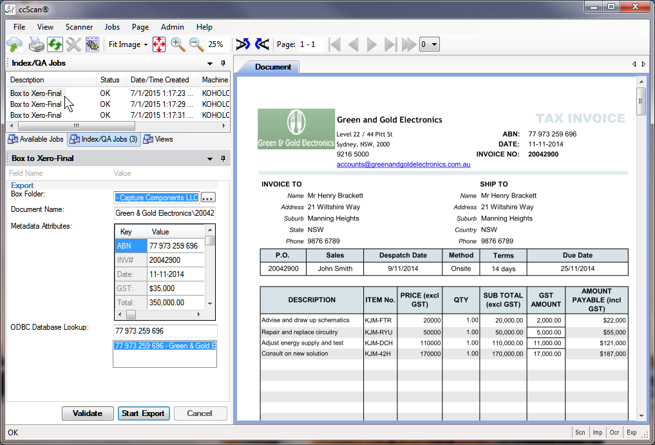655x445 pixels.
Task: Click the ODBC Database Lookup input field
Action: click(165, 331)
